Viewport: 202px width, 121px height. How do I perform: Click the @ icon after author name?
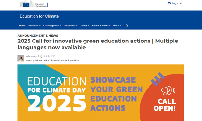(41, 56)
